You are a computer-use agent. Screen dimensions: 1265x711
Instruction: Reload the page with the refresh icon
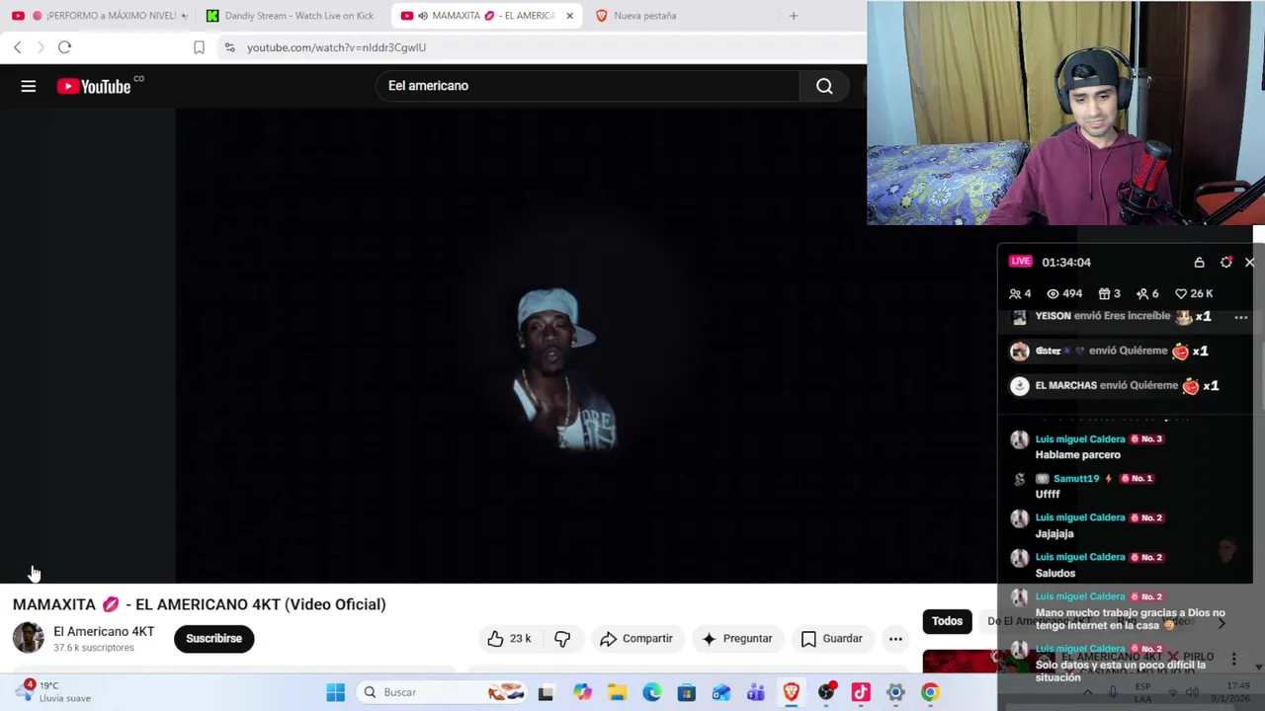[64, 47]
